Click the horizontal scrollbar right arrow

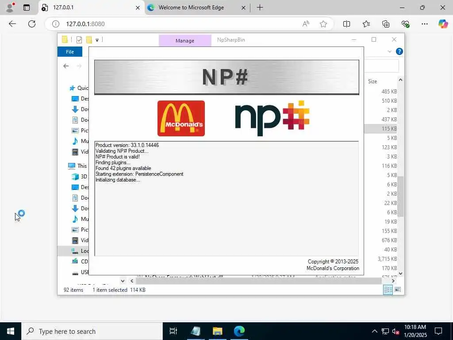pos(393,281)
